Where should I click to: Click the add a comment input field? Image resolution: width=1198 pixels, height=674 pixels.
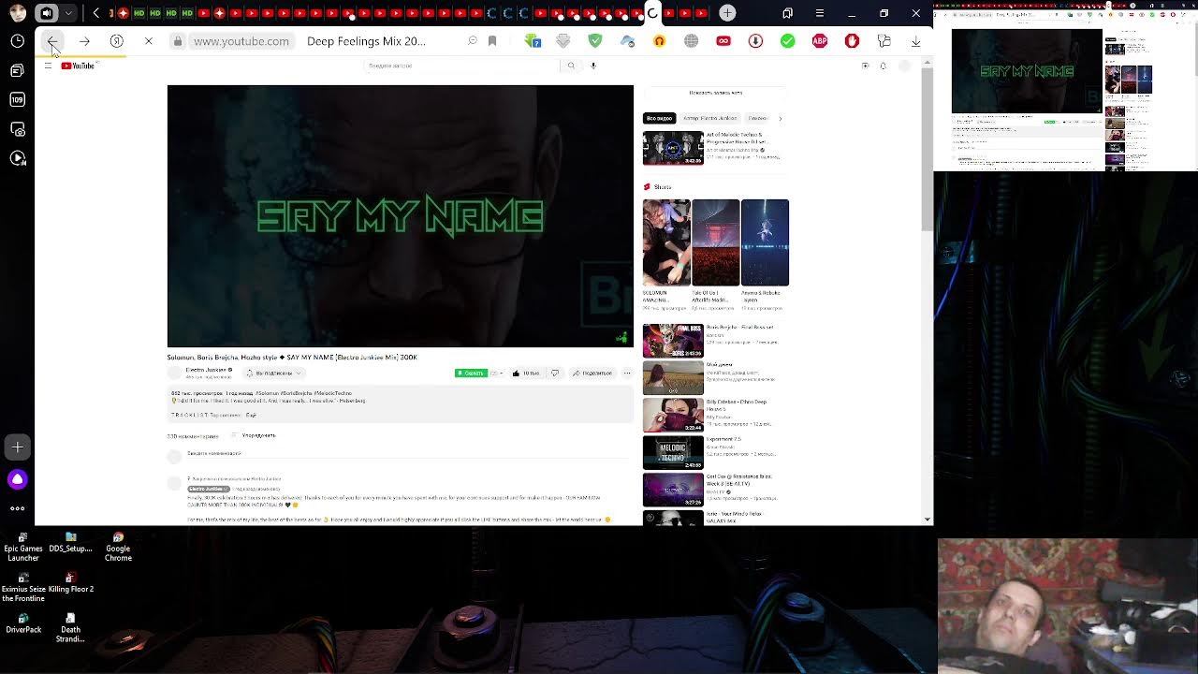410,453
